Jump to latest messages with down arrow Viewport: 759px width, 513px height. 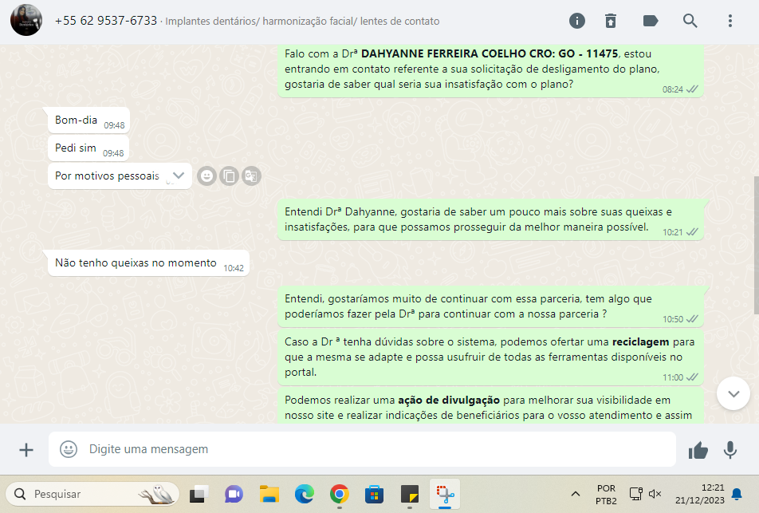click(x=733, y=393)
